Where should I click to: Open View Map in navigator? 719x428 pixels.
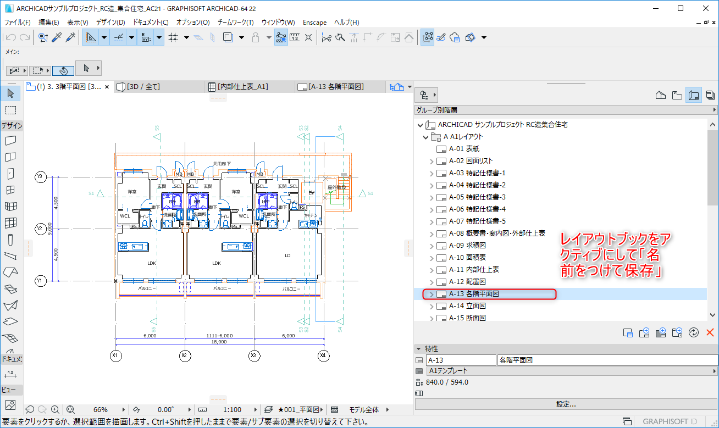tap(677, 95)
